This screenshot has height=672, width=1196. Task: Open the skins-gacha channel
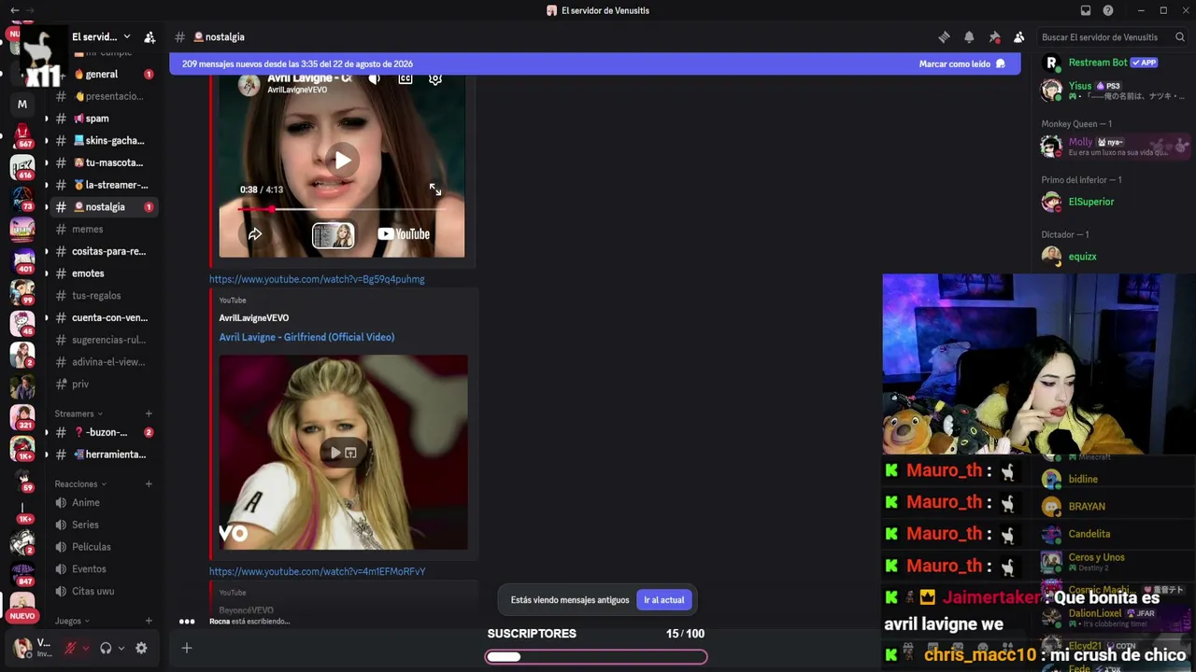point(101,141)
